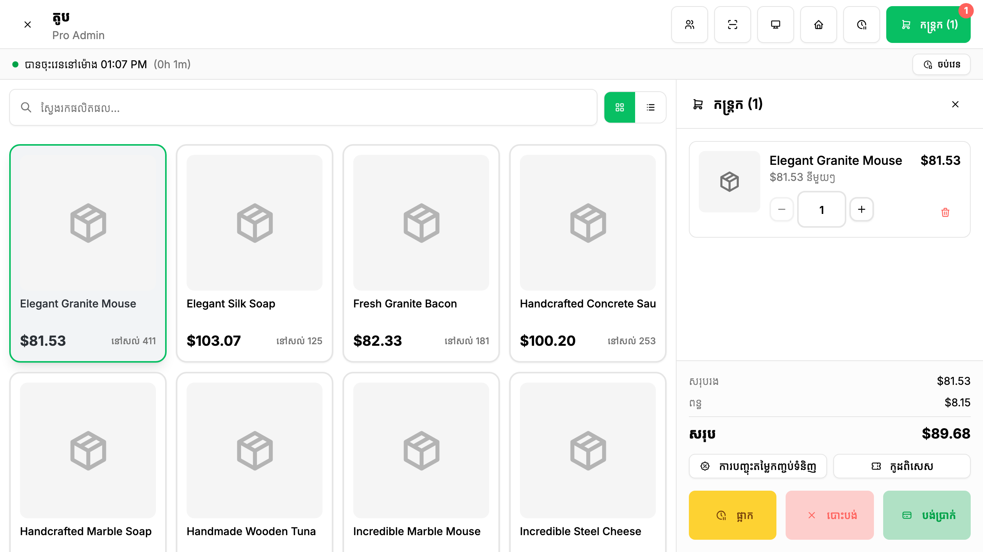Click the barcode scanner icon
The height and width of the screenshot is (552, 983).
click(733, 25)
